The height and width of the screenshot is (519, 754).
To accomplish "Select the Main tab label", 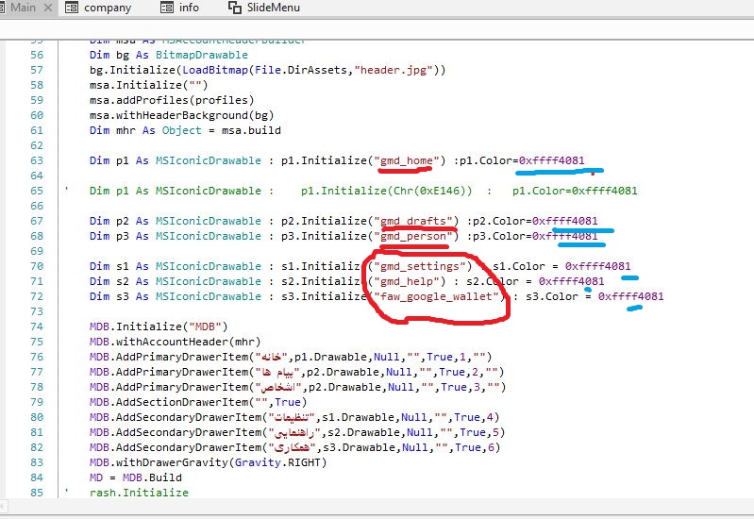I will coord(23,8).
